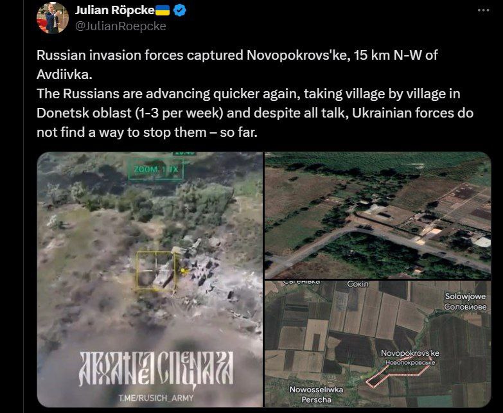Viewport: 503px width, 413px height.
Task: Click the ZOOM indicator overlay in the footage
Action: point(156,169)
